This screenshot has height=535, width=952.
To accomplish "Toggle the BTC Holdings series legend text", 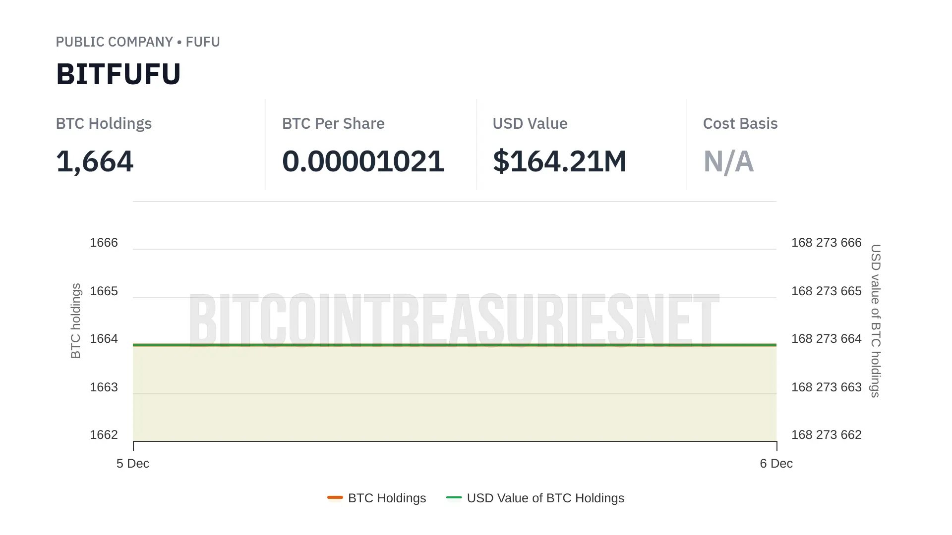I will (x=387, y=498).
